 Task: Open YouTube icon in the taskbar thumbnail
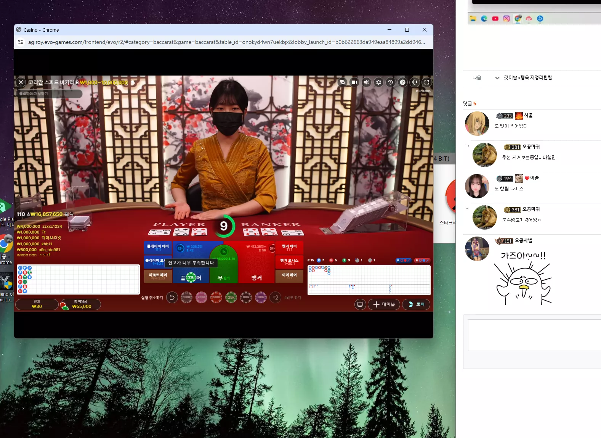click(x=495, y=18)
